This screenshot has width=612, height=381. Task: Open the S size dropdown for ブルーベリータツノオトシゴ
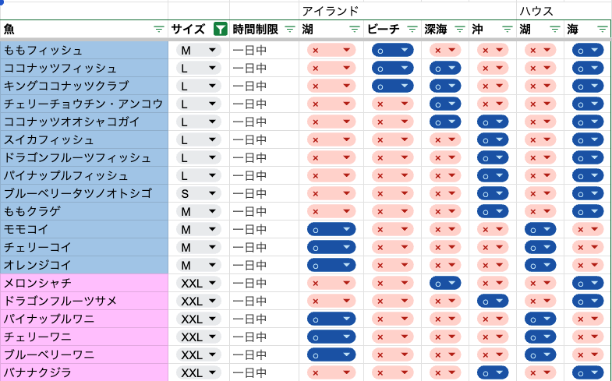pos(199,193)
